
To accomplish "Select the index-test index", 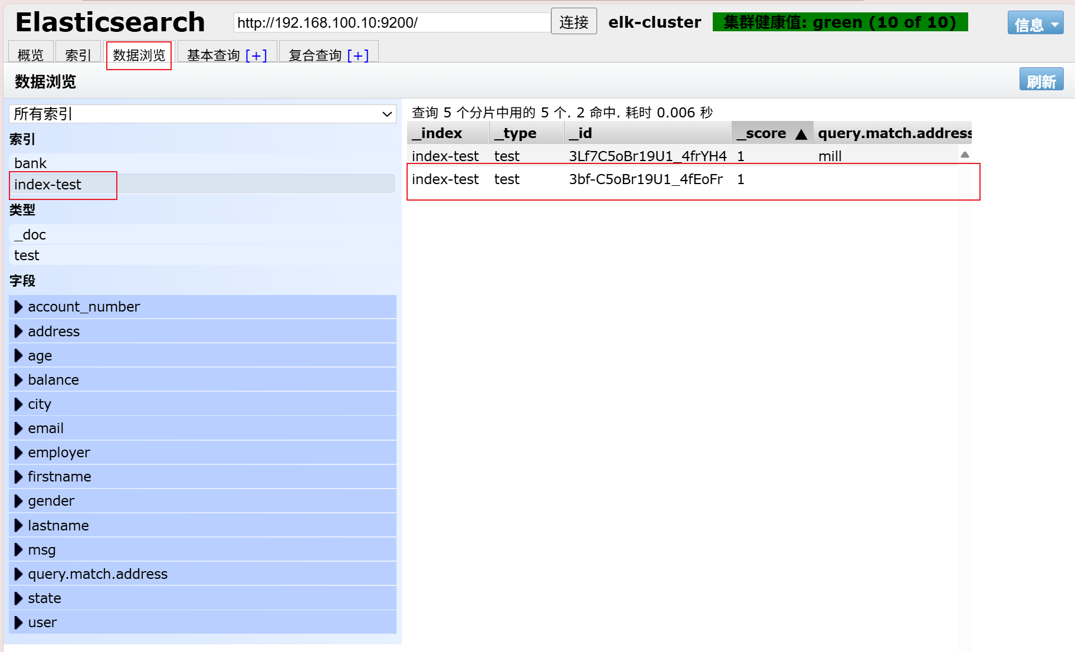I will (x=202, y=184).
